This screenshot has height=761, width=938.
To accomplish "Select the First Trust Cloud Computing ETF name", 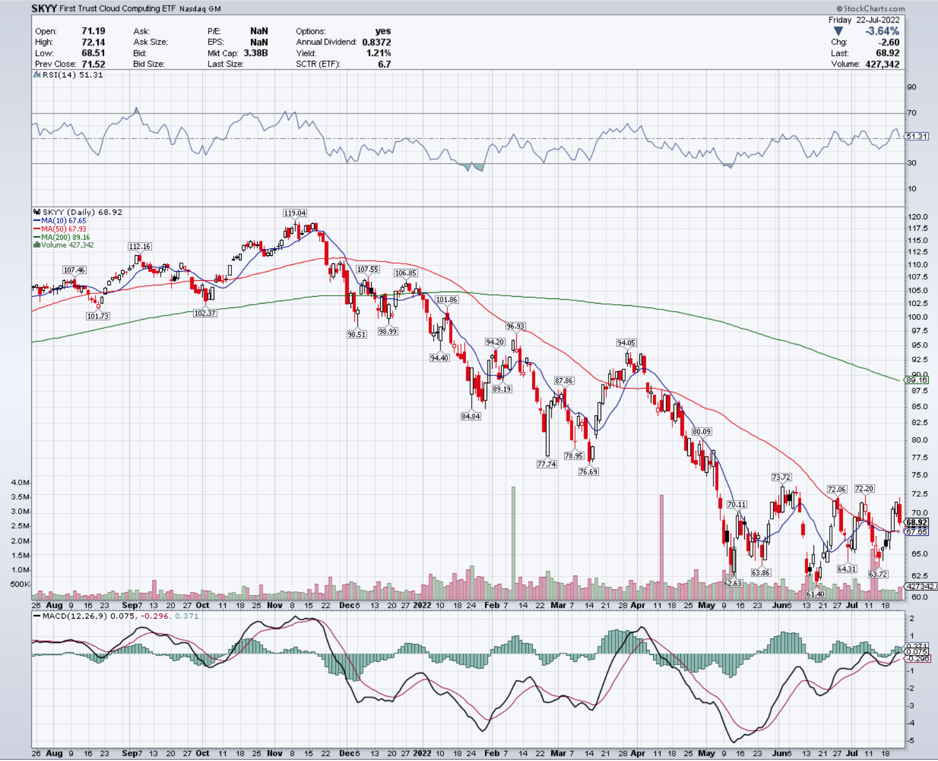I will tap(117, 9).
